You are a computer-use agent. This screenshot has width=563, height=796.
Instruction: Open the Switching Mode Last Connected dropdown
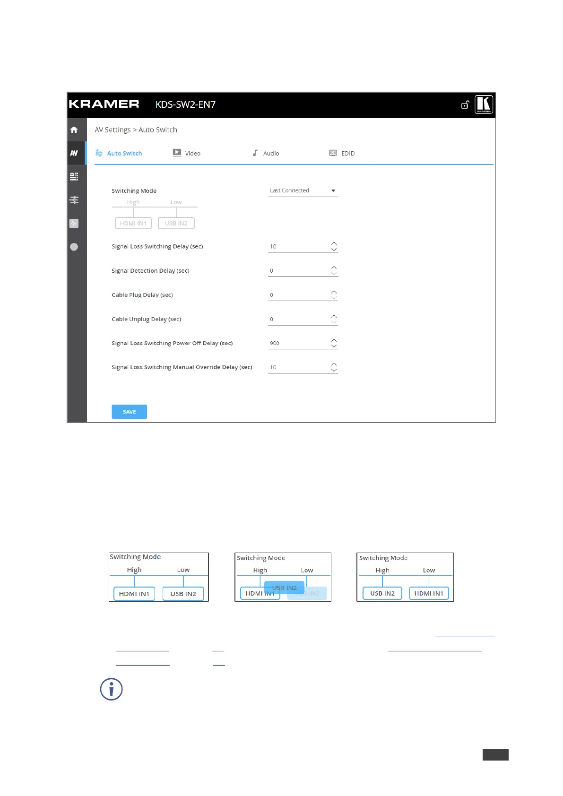click(x=303, y=190)
